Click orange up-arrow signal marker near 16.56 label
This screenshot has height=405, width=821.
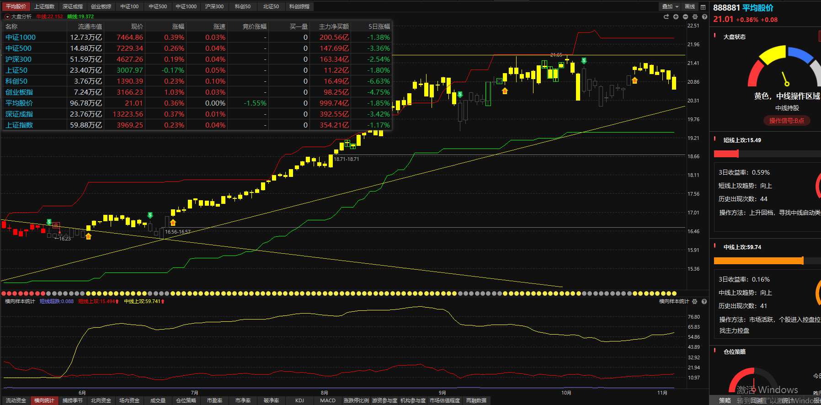tap(173, 223)
